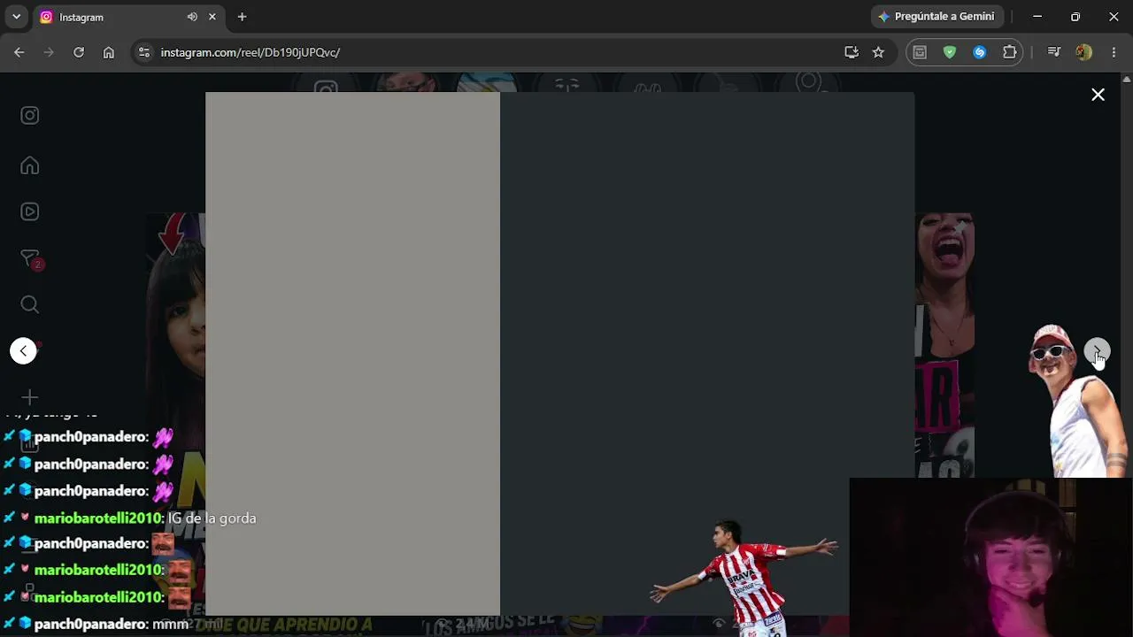
Task: Reload the current page
Action: (79, 52)
